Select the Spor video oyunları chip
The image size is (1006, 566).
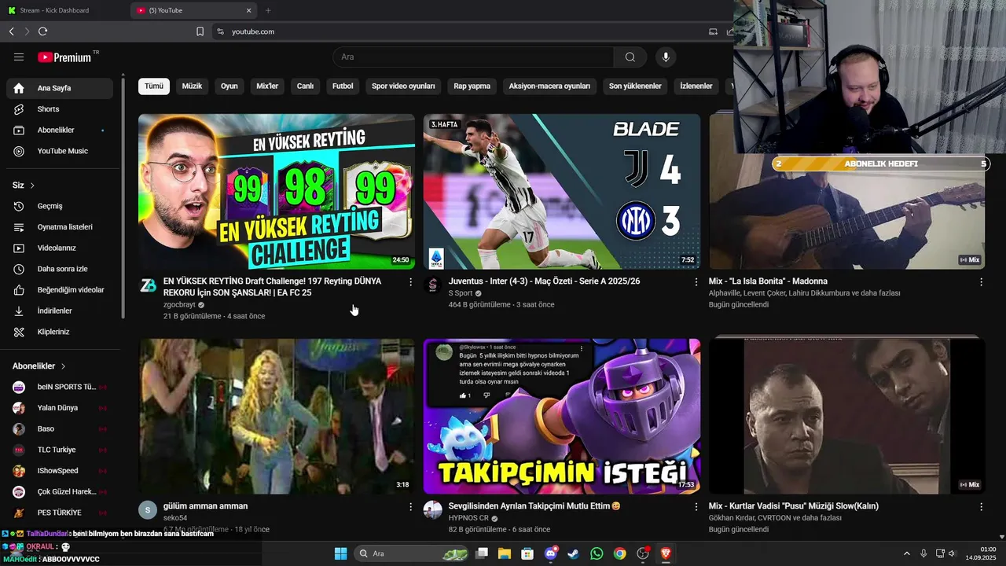pos(403,86)
